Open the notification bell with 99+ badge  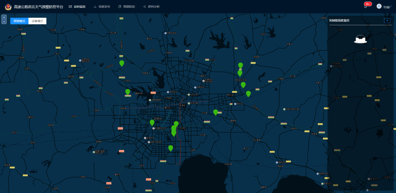pos(365,7)
